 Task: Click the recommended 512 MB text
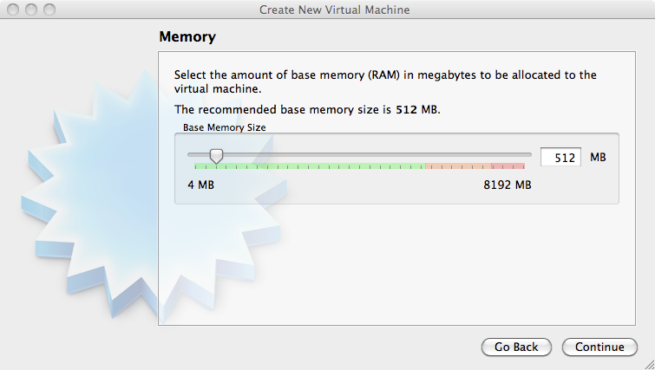pyautogui.click(x=417, y=110)
